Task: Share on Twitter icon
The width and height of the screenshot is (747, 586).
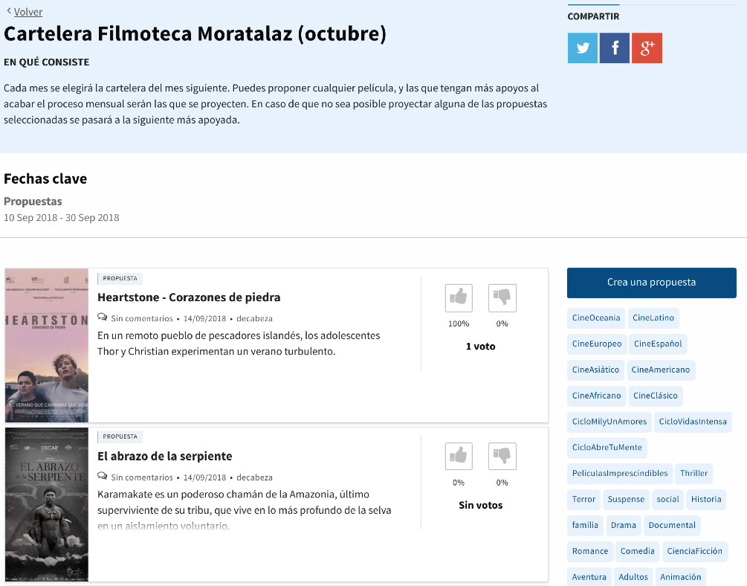Action: [582, 48]
